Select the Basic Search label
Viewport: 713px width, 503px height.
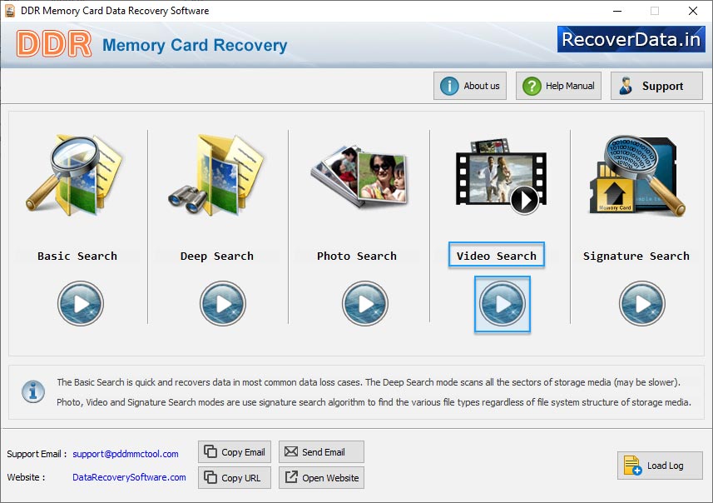click(77, 256)
